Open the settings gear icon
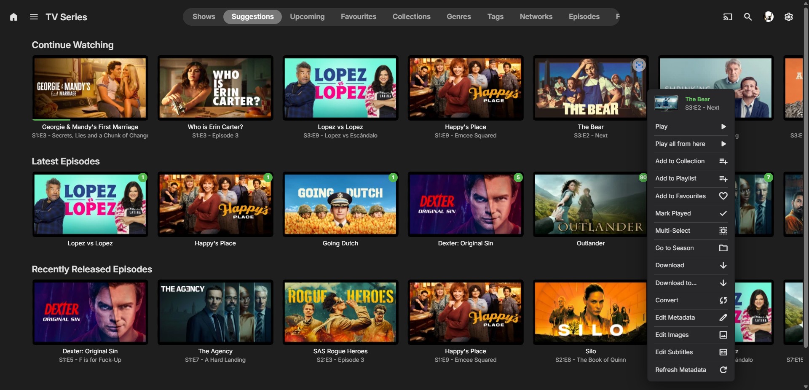 pos(789,17)
